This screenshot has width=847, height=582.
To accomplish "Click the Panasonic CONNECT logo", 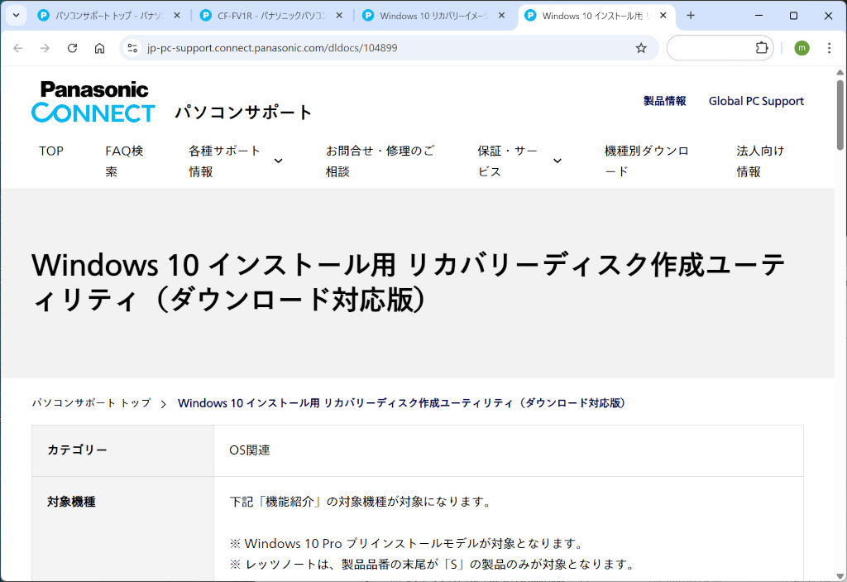I will click(93, 102).
